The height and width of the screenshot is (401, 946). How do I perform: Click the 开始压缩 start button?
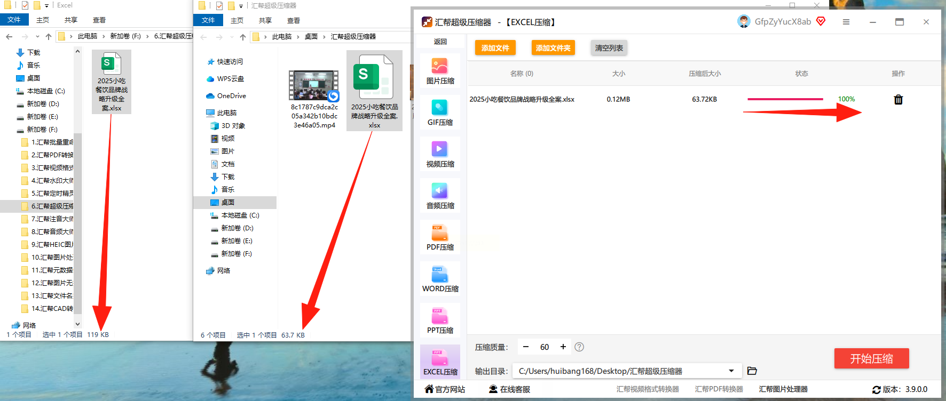(871, 358)
